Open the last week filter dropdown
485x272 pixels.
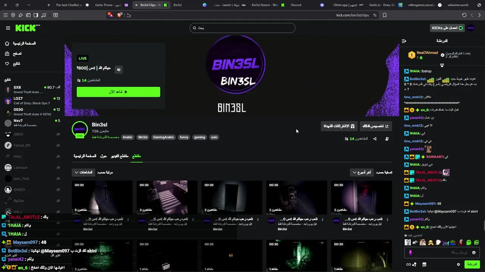(x=361, y=172)
